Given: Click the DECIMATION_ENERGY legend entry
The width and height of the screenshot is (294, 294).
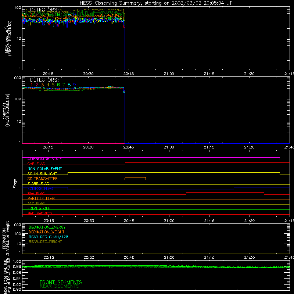Looking at the screenshot, I should [x=47, y=227].
